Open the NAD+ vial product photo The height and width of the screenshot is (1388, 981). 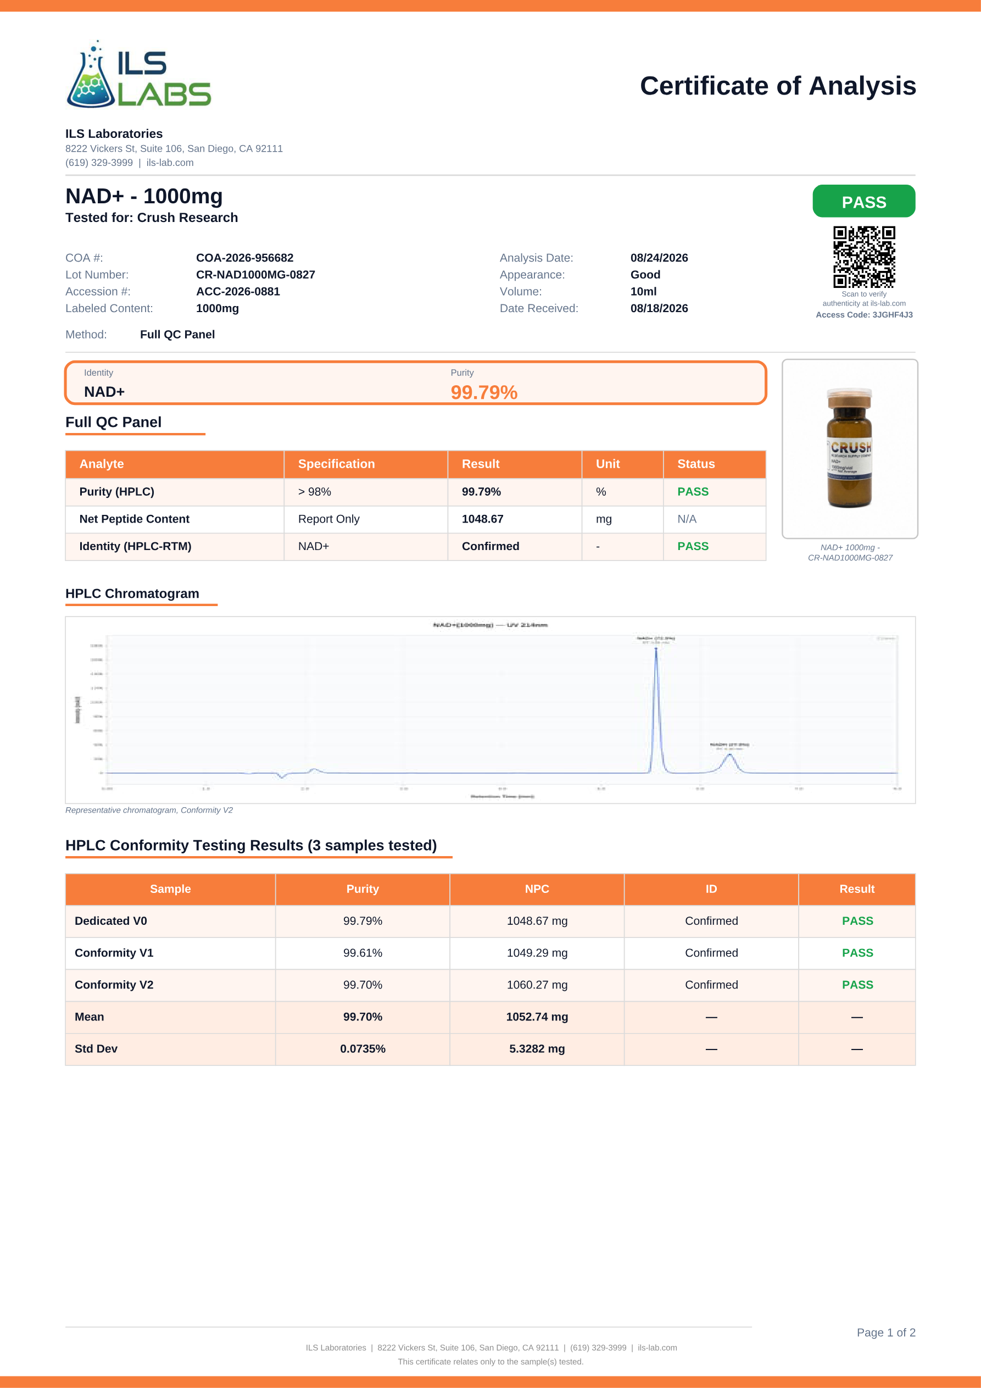click(850, 448)
